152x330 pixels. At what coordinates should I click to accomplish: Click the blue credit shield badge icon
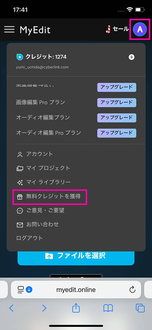[19, 57]
